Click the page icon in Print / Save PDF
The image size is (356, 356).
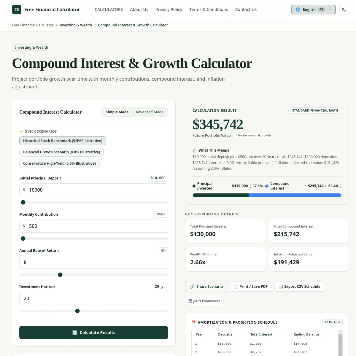point(236,287)
